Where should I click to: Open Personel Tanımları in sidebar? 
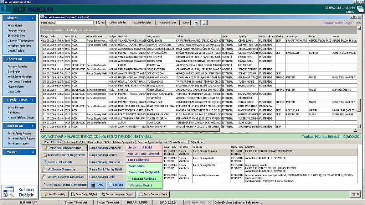(17, 67)
